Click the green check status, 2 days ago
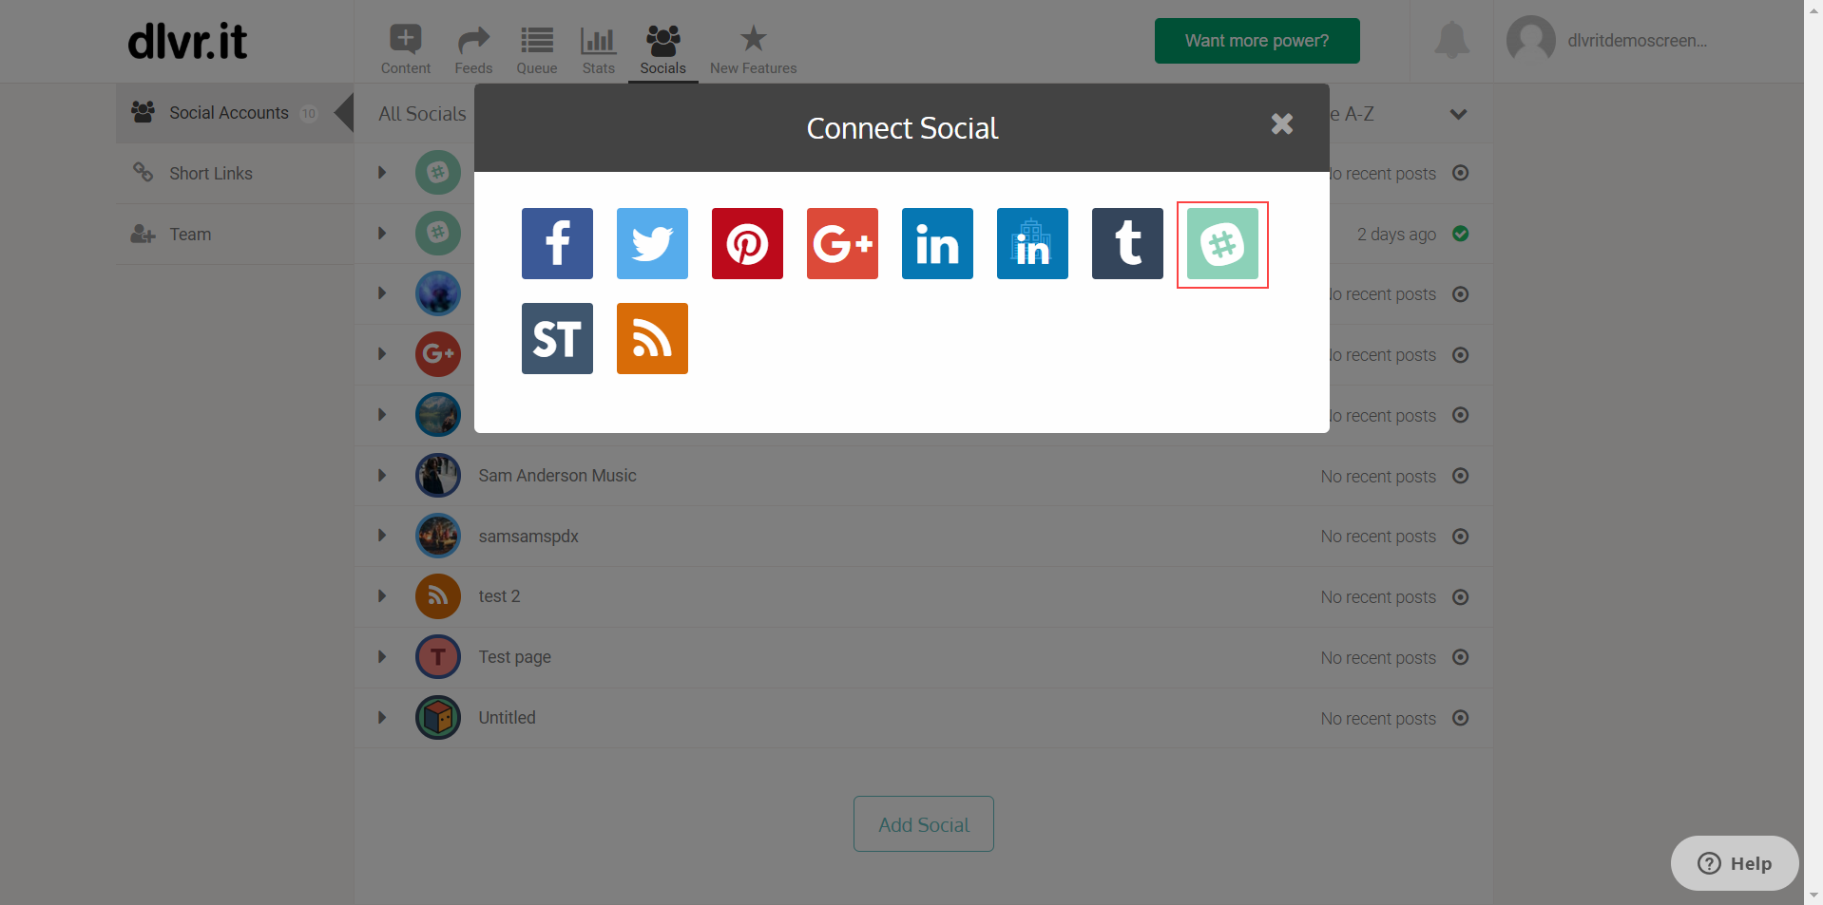 (1461, 234)
